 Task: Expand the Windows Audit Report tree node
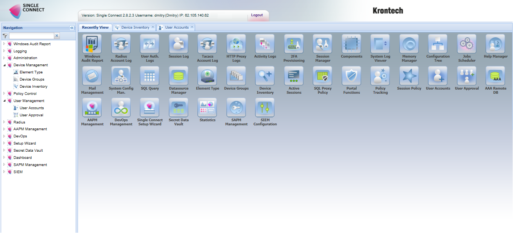(4, 44)
